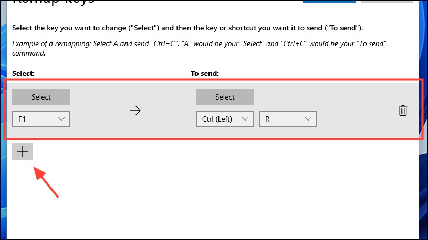This screenshot has width=428, height=240.
Task: Click the red arrow annotation below plus button
Action: click(x=46, y=182)
